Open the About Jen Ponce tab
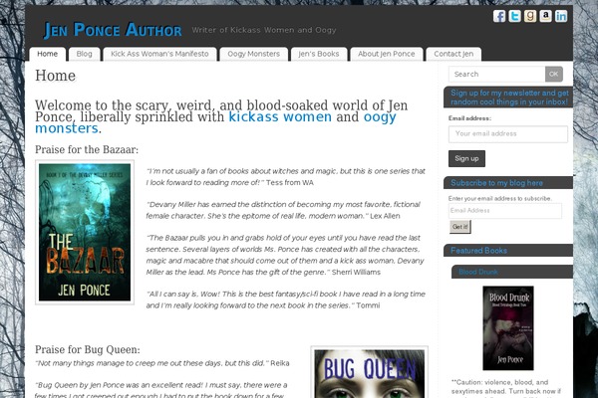Screen dimensions: 598x398 (387, 54)
